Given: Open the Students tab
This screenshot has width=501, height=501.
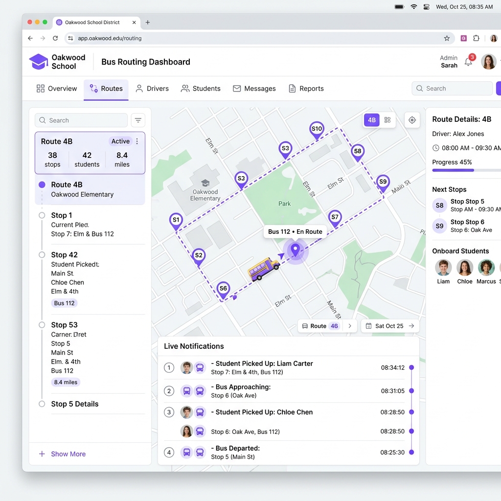Looking at the screenshot, I should click(201, 89).
